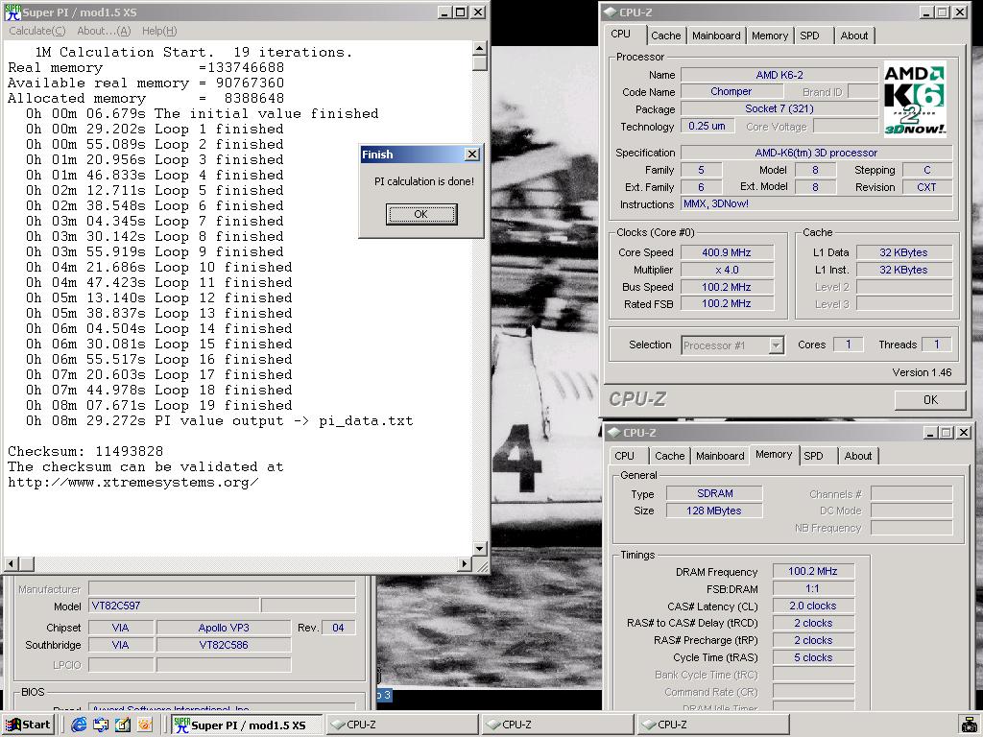Open the Calculate menu in Super PI
Viewport: 983px width, 737px height.
(37, 31)
